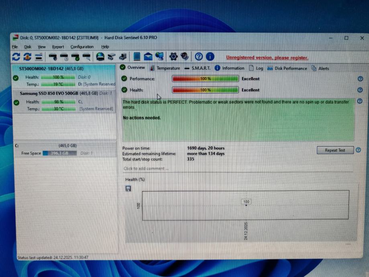This screenshot has width=369, height=277.
Task: Click the blue Refresh arrows toolbar icon
Action: (x=16, y=57)
